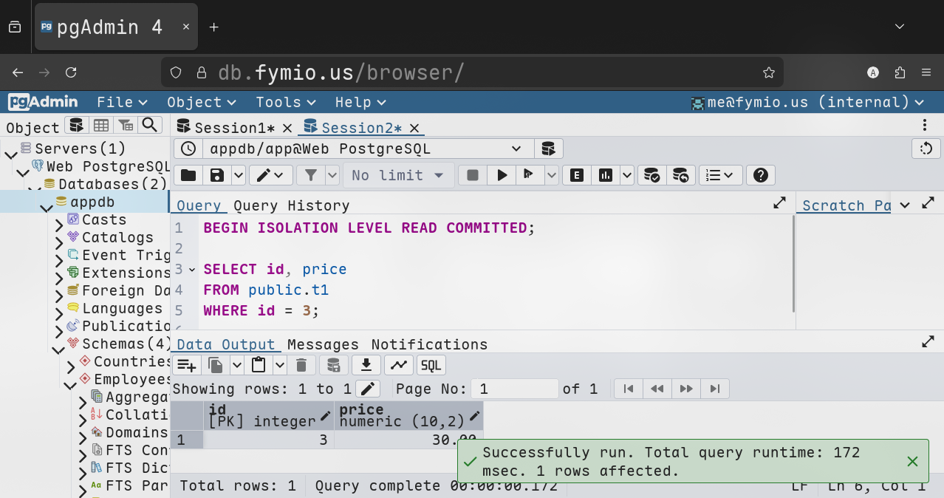The width and height of the screenshot is (944, 498).
Task: Dismiss the Successfully run notification
Action: point(912,462)
